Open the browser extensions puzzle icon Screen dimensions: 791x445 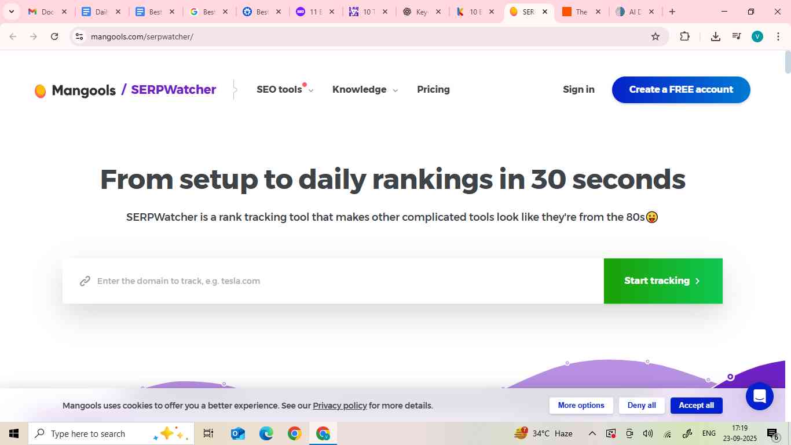684,36
